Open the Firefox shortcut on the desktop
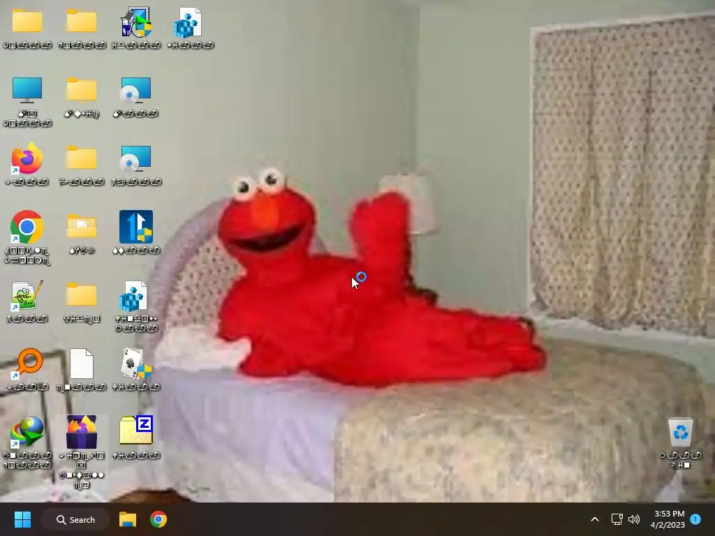This screenshot has width=715, height=536. [27, 158]
